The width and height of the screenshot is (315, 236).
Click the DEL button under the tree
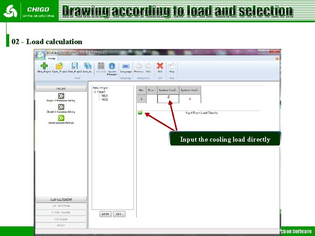[x=119, y=214]
